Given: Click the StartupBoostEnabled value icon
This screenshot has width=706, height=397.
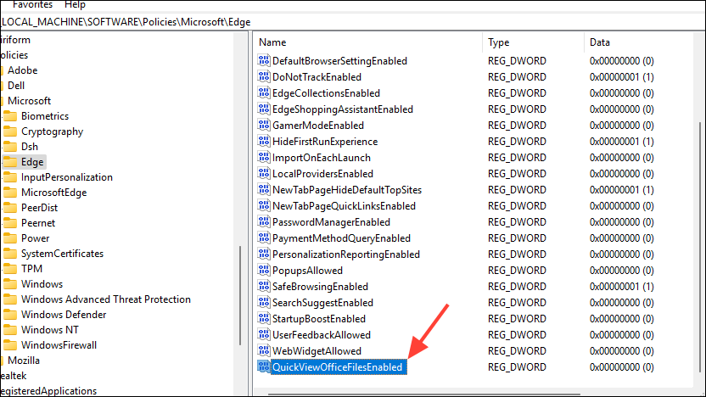Looking at the screenshot, I should pyautogui.click(x=264, y=319).
